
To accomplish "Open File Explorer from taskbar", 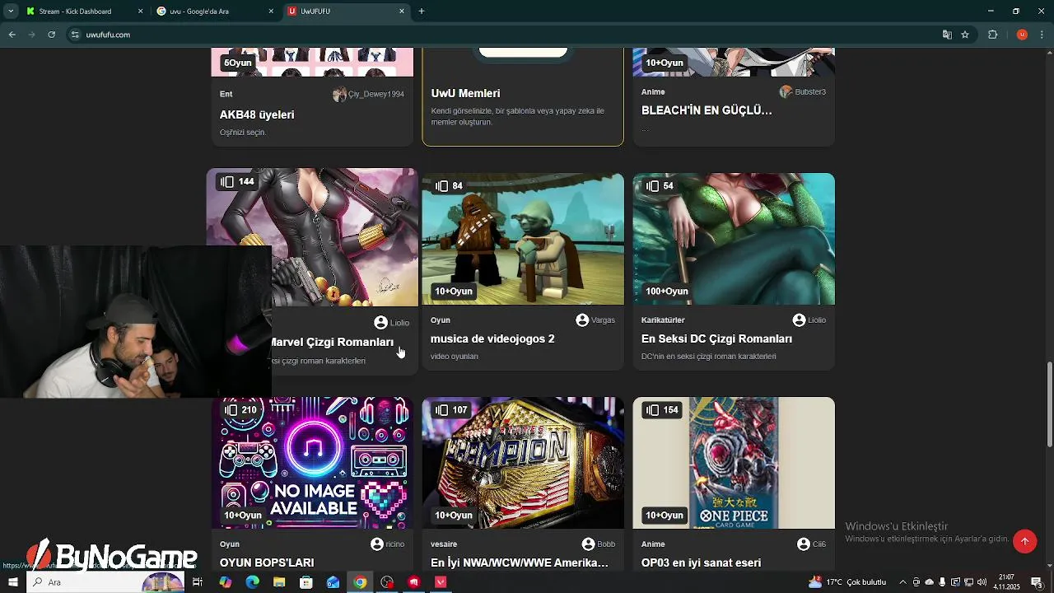I will coord(279,582).
